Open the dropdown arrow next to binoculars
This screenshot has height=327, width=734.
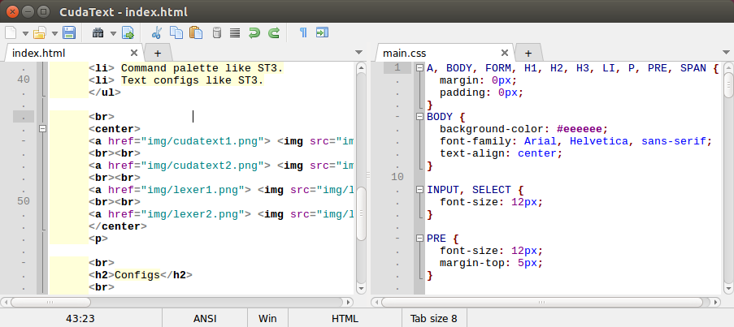(113, 33)
